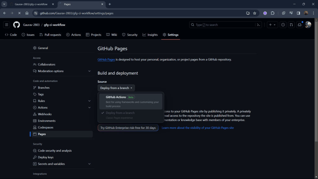The image size is (318, 179).
Task: Open Chrome three-dot menu
Action: pos(313,13)
